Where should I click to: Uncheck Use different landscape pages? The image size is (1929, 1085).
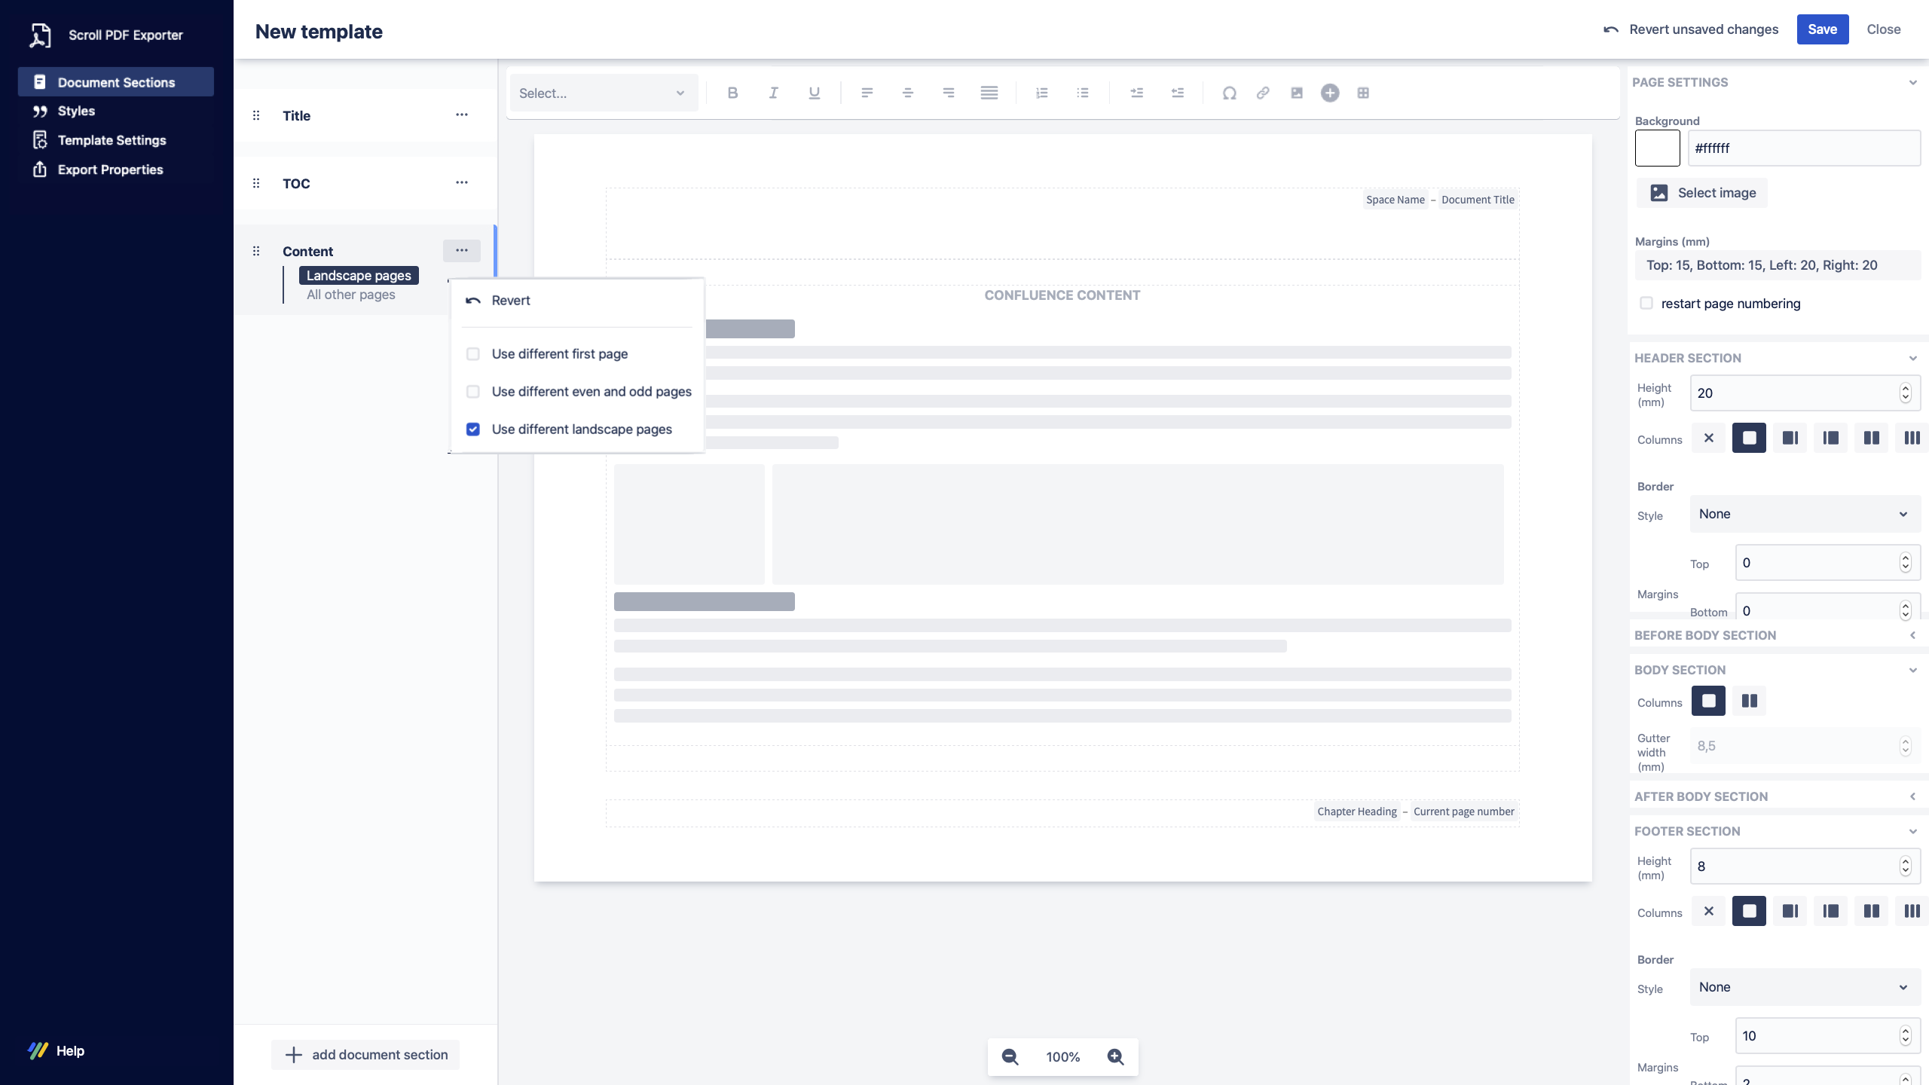click(473, 429)
